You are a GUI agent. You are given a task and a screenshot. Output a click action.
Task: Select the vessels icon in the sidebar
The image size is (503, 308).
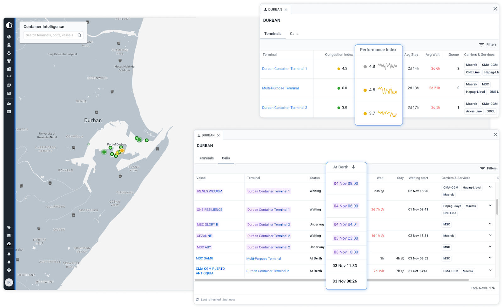pos(9,45)
